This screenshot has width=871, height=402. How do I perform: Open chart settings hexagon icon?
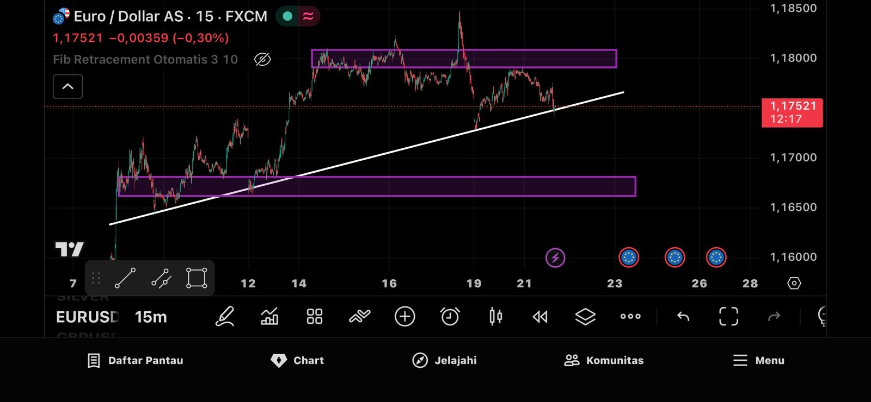coord(794,283)
